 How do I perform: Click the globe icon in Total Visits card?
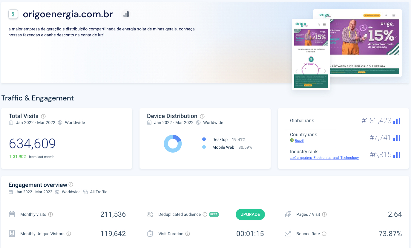(60, 123)
